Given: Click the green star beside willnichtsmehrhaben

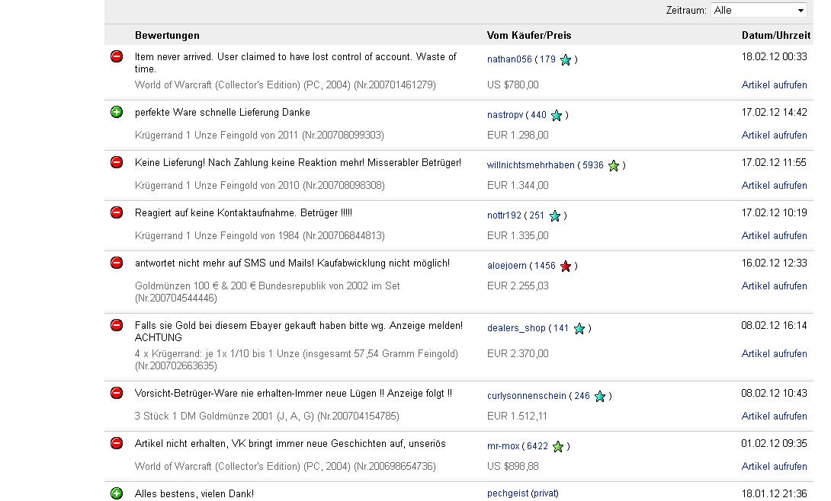Looking at the screenshot, I should pyautogui.click(x=614, y=165).
